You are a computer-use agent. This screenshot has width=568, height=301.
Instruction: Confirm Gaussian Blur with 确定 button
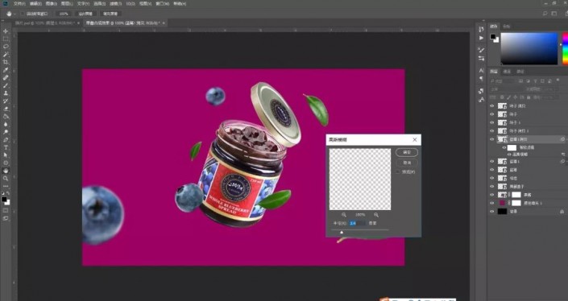(x=407, y=152)
